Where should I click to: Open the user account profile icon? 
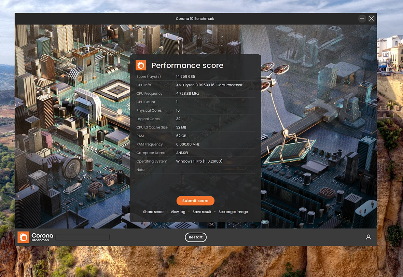pos(368,237)
